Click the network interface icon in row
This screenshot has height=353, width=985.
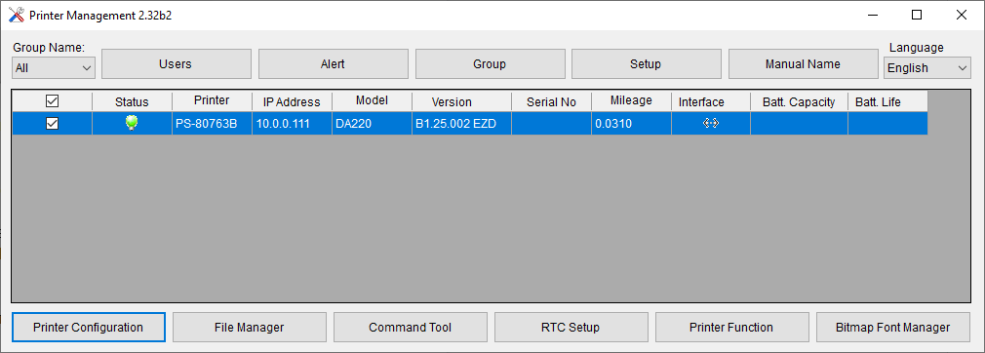[x=711, y=124]
